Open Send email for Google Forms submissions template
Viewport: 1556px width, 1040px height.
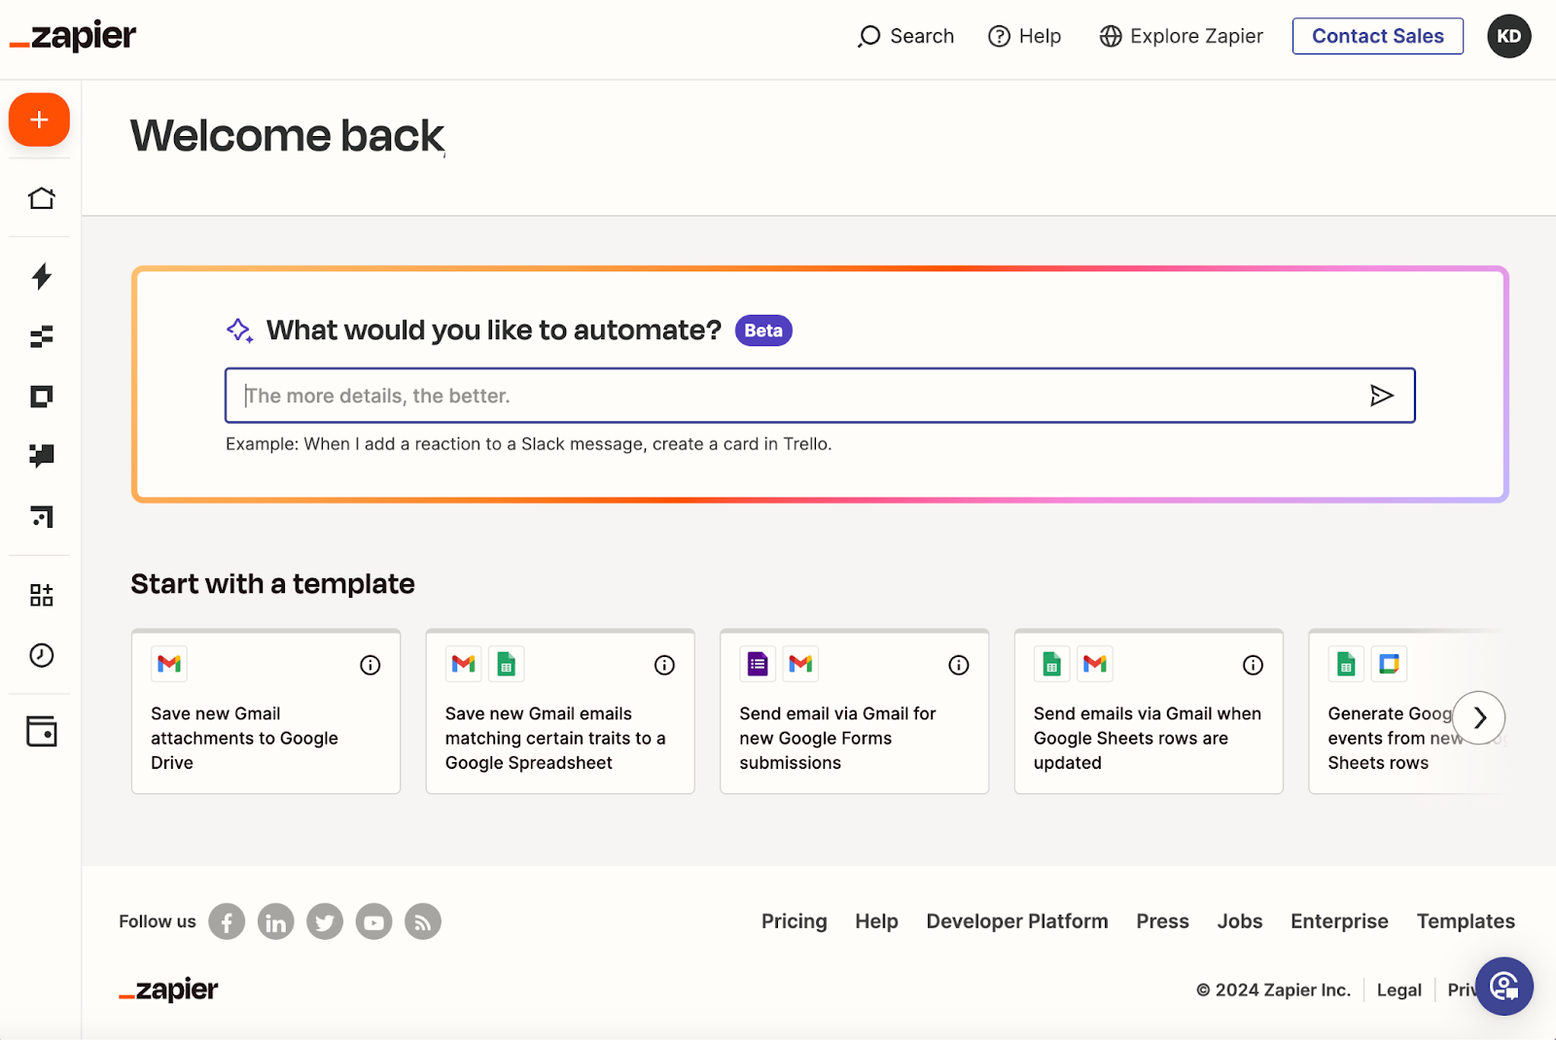(x=854, y=711)
